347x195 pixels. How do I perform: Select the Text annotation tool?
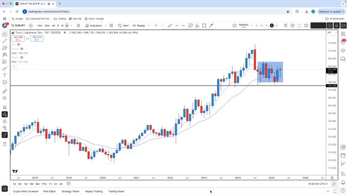[x=5, y=75]
